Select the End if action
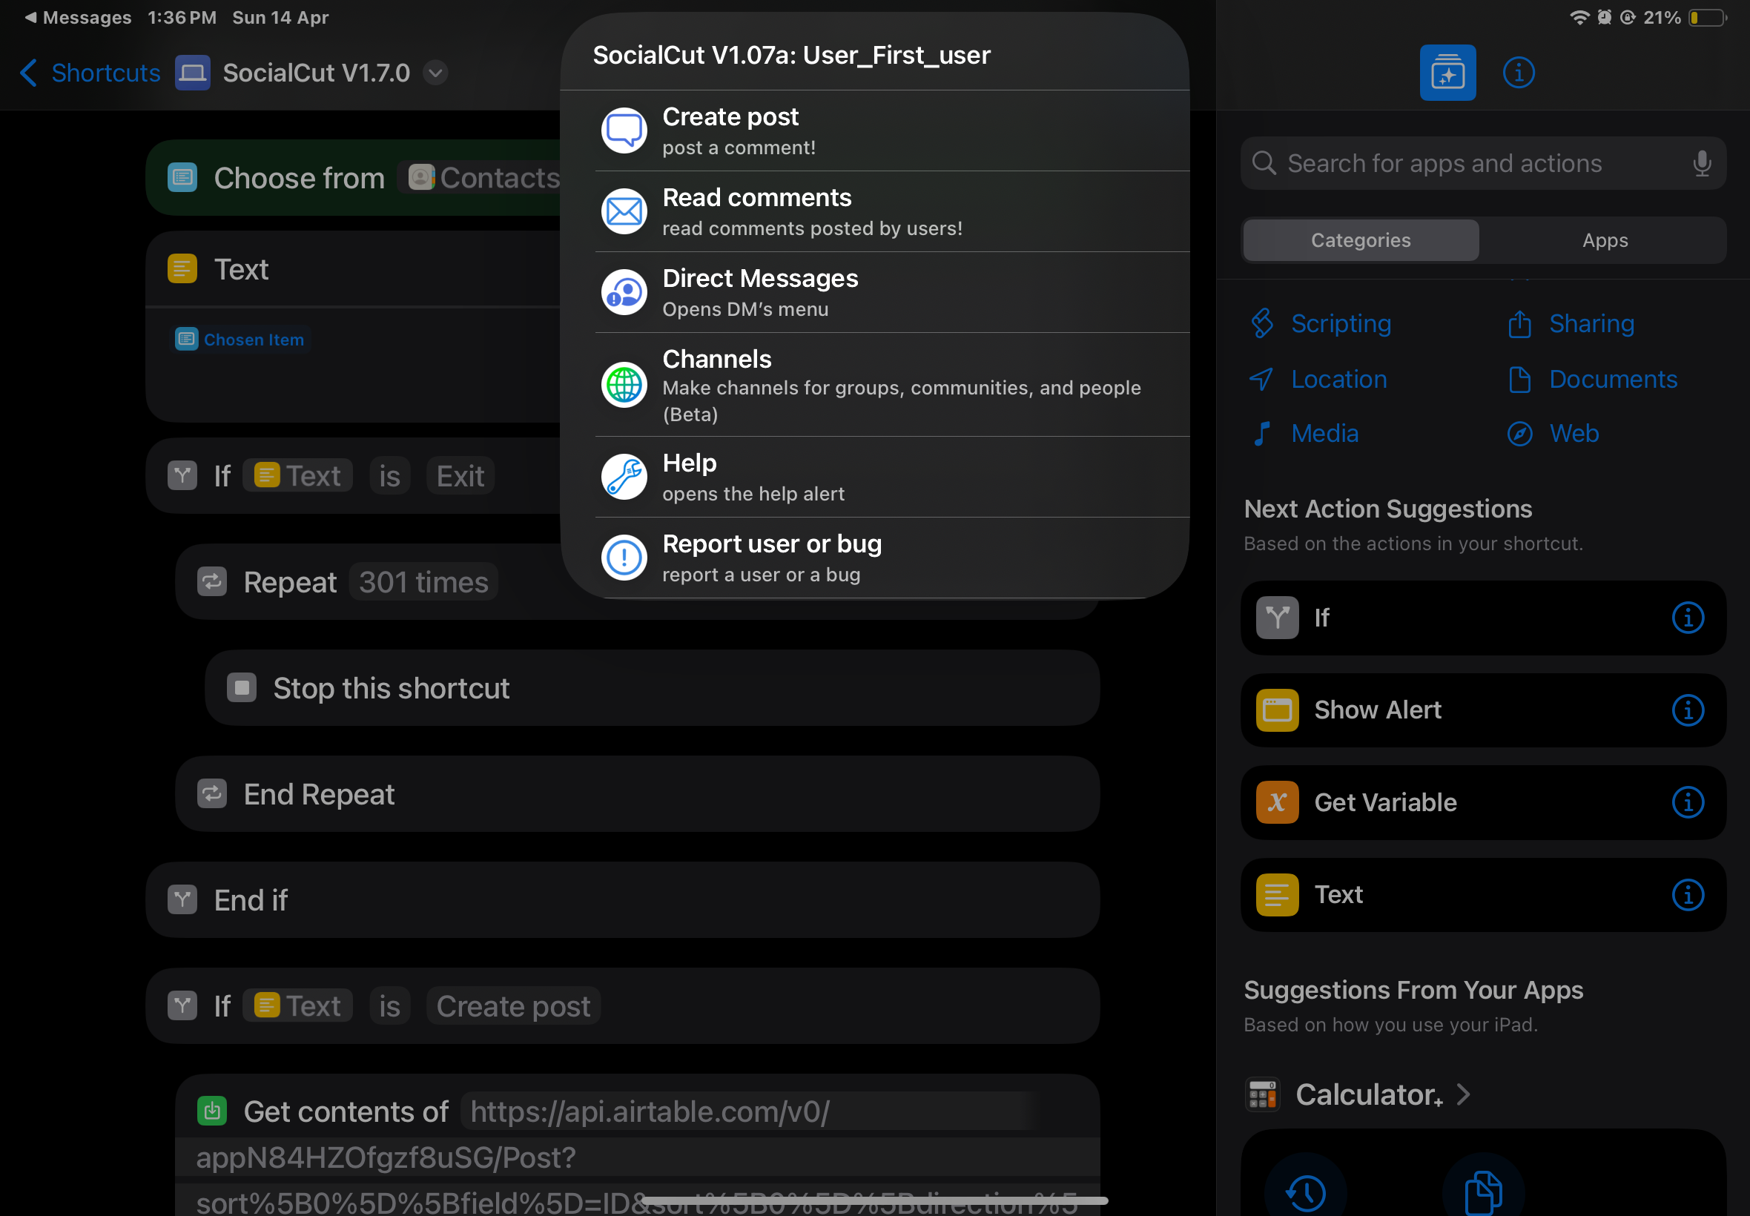The width and height of the screenshot is (1750, 1216). point(622,901)
